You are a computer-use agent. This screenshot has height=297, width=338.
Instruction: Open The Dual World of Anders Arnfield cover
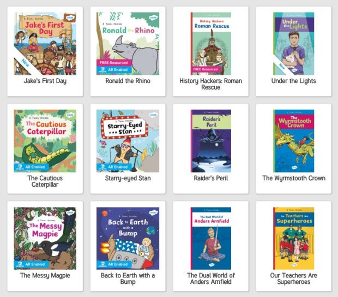(x=211, y=238)
